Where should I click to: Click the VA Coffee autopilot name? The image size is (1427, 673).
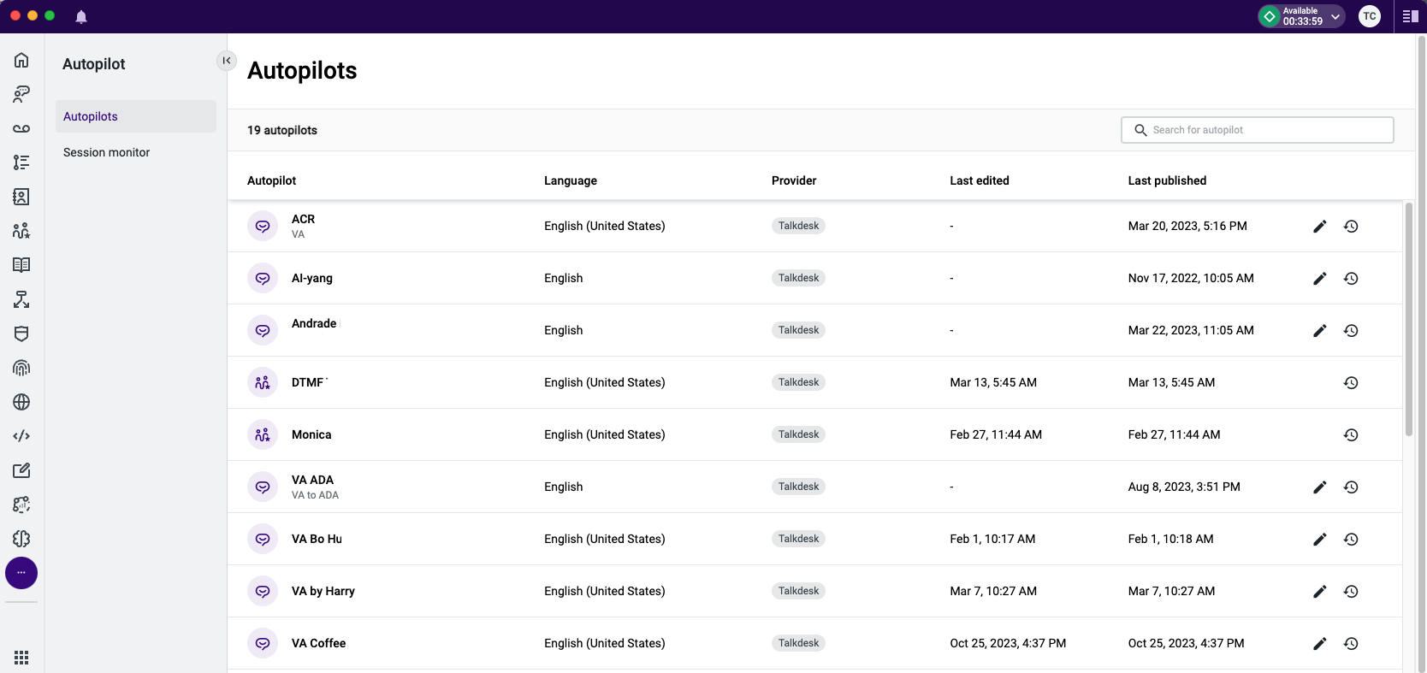coord(318,643)
